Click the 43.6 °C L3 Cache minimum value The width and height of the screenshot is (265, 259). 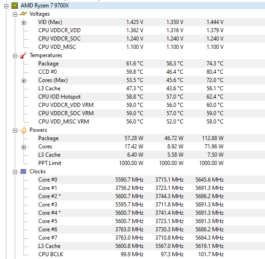click(x=175, y=88)
